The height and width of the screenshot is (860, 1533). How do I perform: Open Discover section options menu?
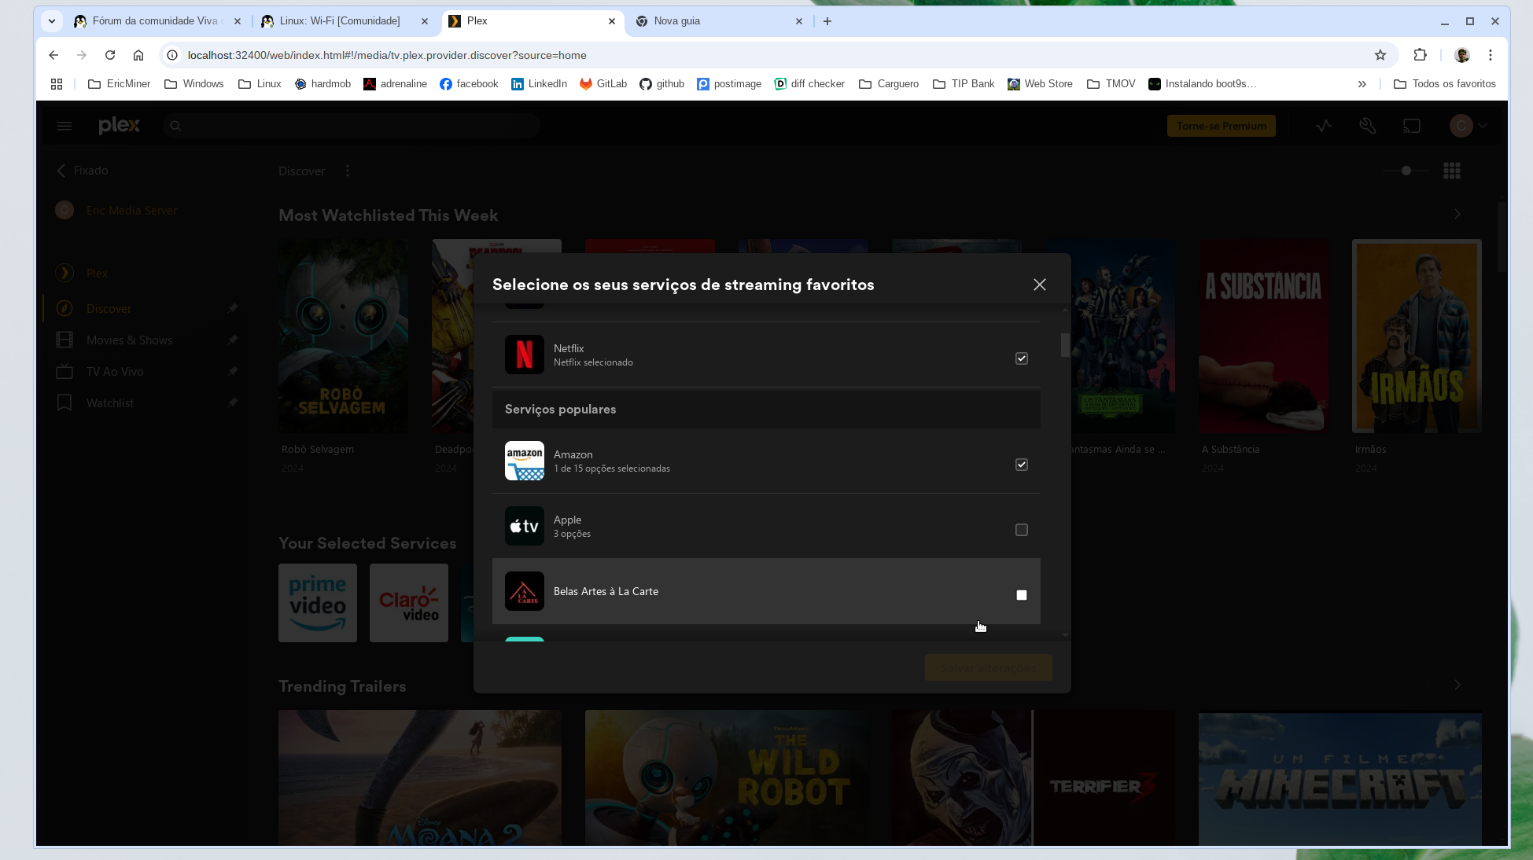[348, 171]
